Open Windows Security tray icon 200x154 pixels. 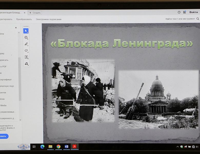coord(182,147)
